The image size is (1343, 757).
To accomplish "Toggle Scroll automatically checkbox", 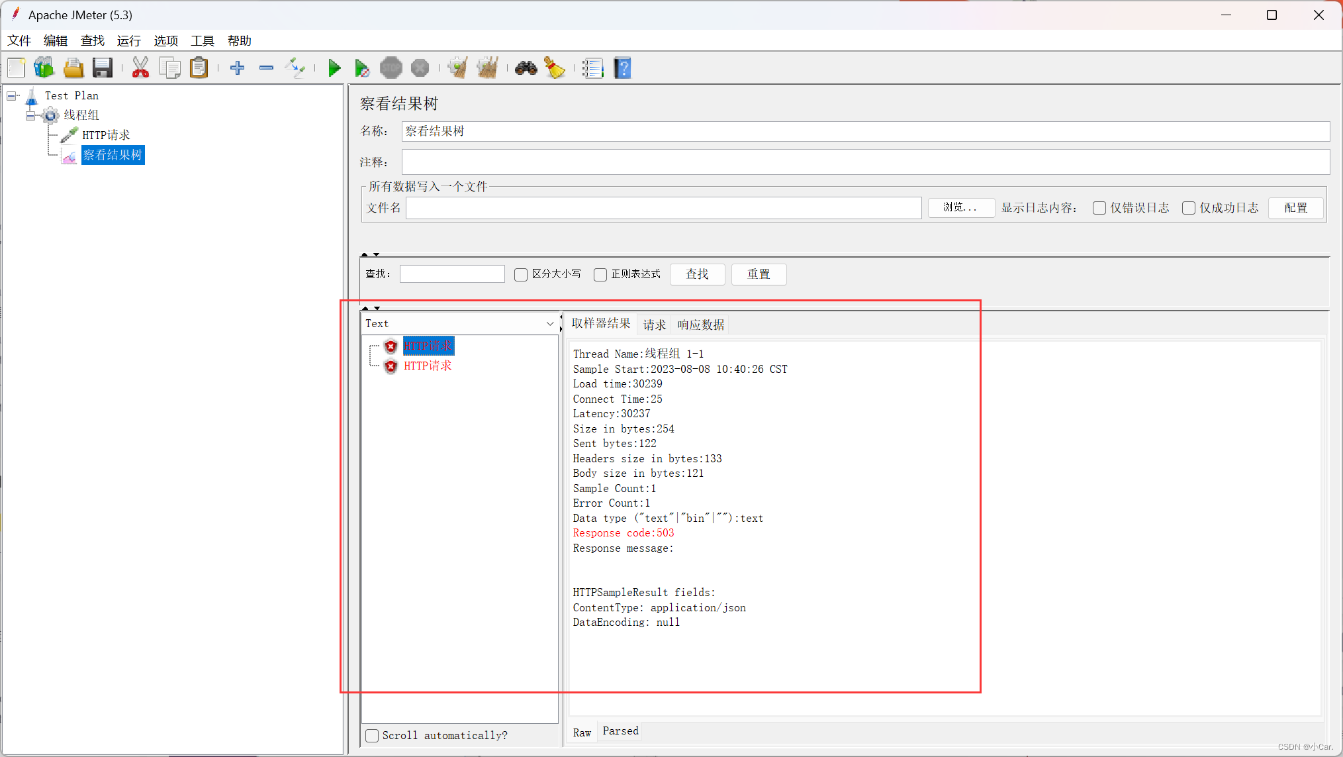I will tap(373, 735).
